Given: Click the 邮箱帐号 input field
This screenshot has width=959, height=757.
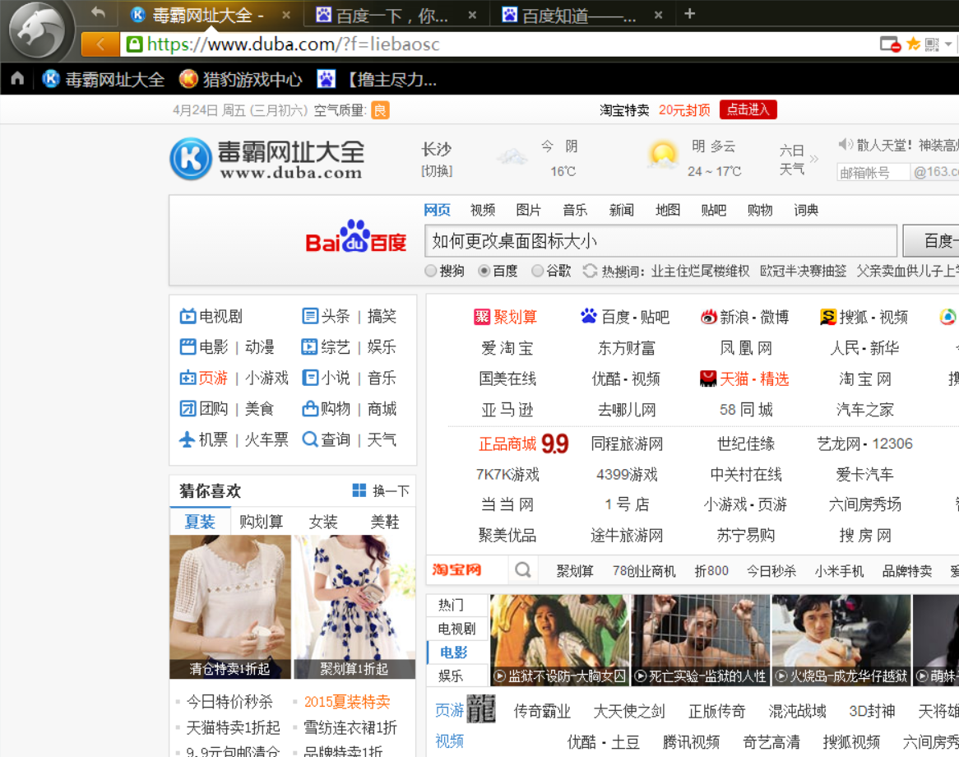Looking at the screenshot, I should tap(873, 173).
